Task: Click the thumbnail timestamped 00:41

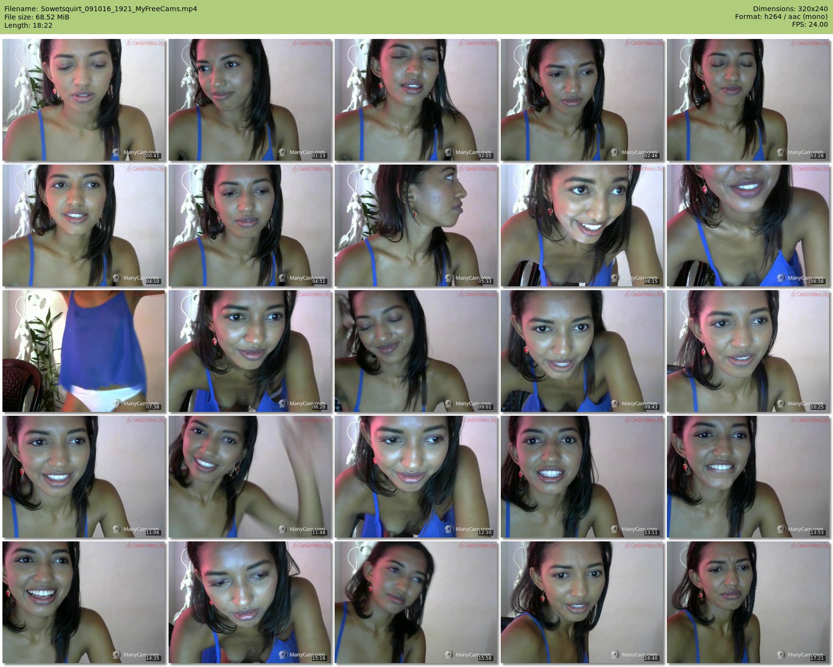Action: [84, 100]
